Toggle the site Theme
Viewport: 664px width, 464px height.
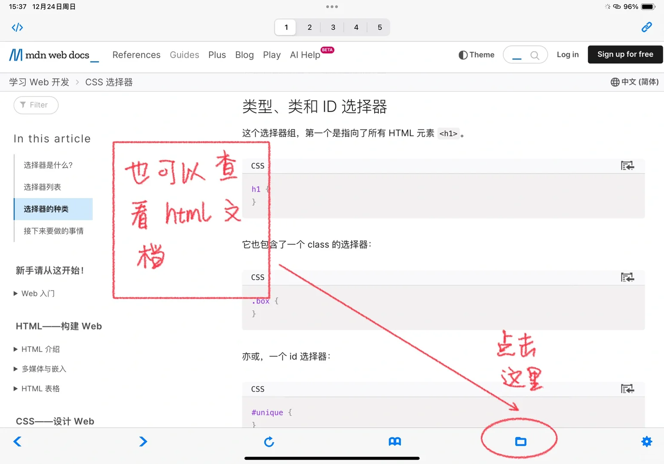(x=476, y=55)
